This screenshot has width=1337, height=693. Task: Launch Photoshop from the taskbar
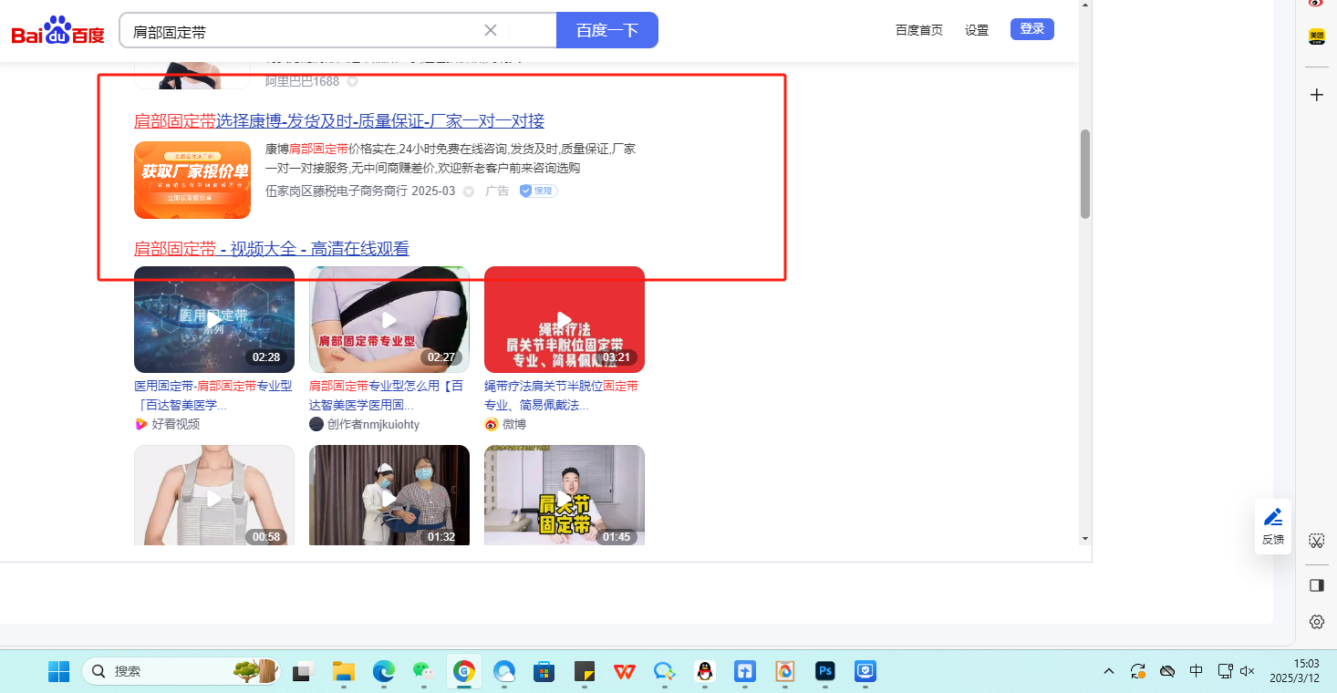point(825,672)
